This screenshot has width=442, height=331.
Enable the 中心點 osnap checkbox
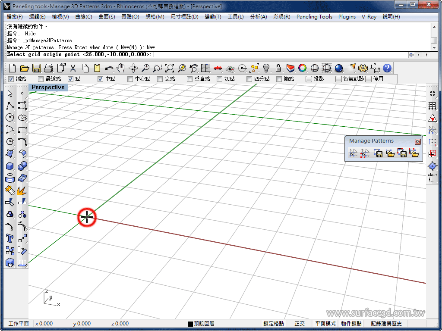click(130, 79)
